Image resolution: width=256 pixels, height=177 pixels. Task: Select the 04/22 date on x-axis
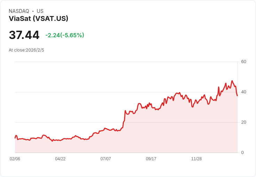pyautogui.click(x=60, y=159)
